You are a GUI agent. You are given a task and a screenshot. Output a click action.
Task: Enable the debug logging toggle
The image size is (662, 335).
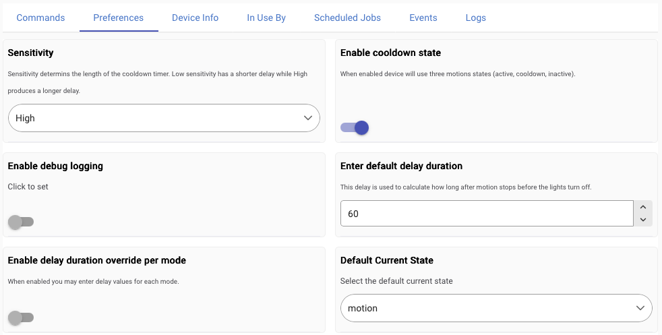tap(21, 222)
